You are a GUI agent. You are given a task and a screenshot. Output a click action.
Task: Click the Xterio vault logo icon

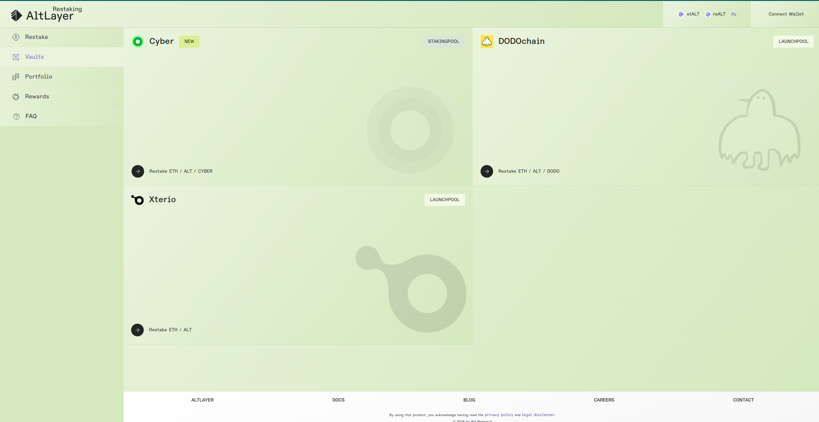137,200
